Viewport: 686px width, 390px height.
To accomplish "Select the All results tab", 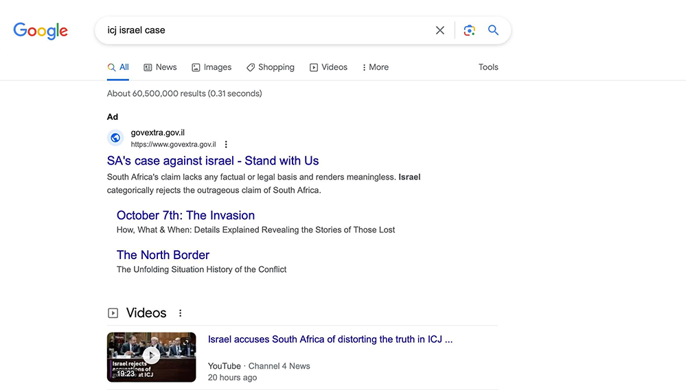I will coord(118,67).
